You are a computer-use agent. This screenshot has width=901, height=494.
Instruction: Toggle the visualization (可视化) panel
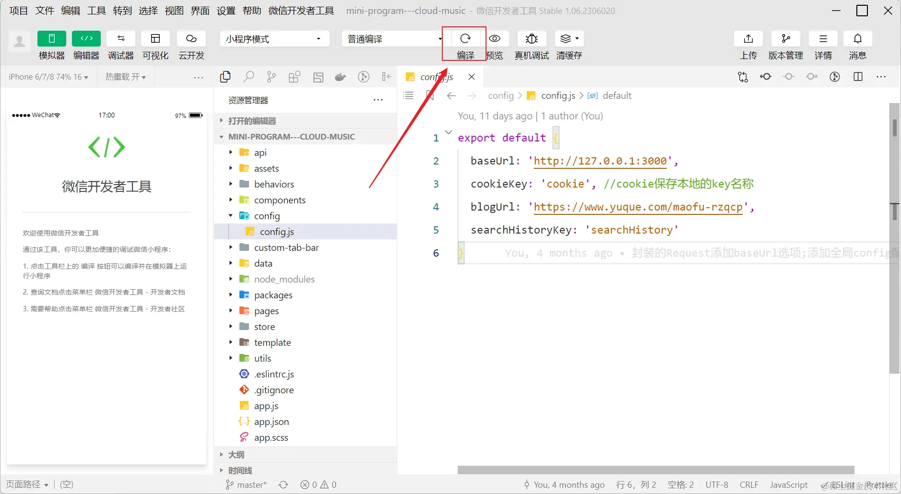click(x=155, y=38)
